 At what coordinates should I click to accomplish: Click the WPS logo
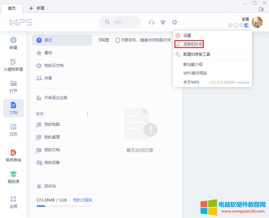pos(21,22)
